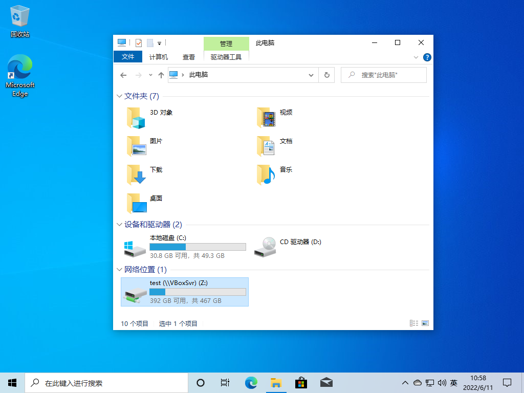Switch to large thumbnails view in status bar
524x393 pixels.
click(425, 323)
